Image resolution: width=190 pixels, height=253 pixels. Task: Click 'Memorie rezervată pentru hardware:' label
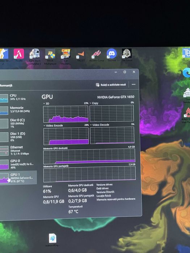pyautogui.click(x=116, y=200)
